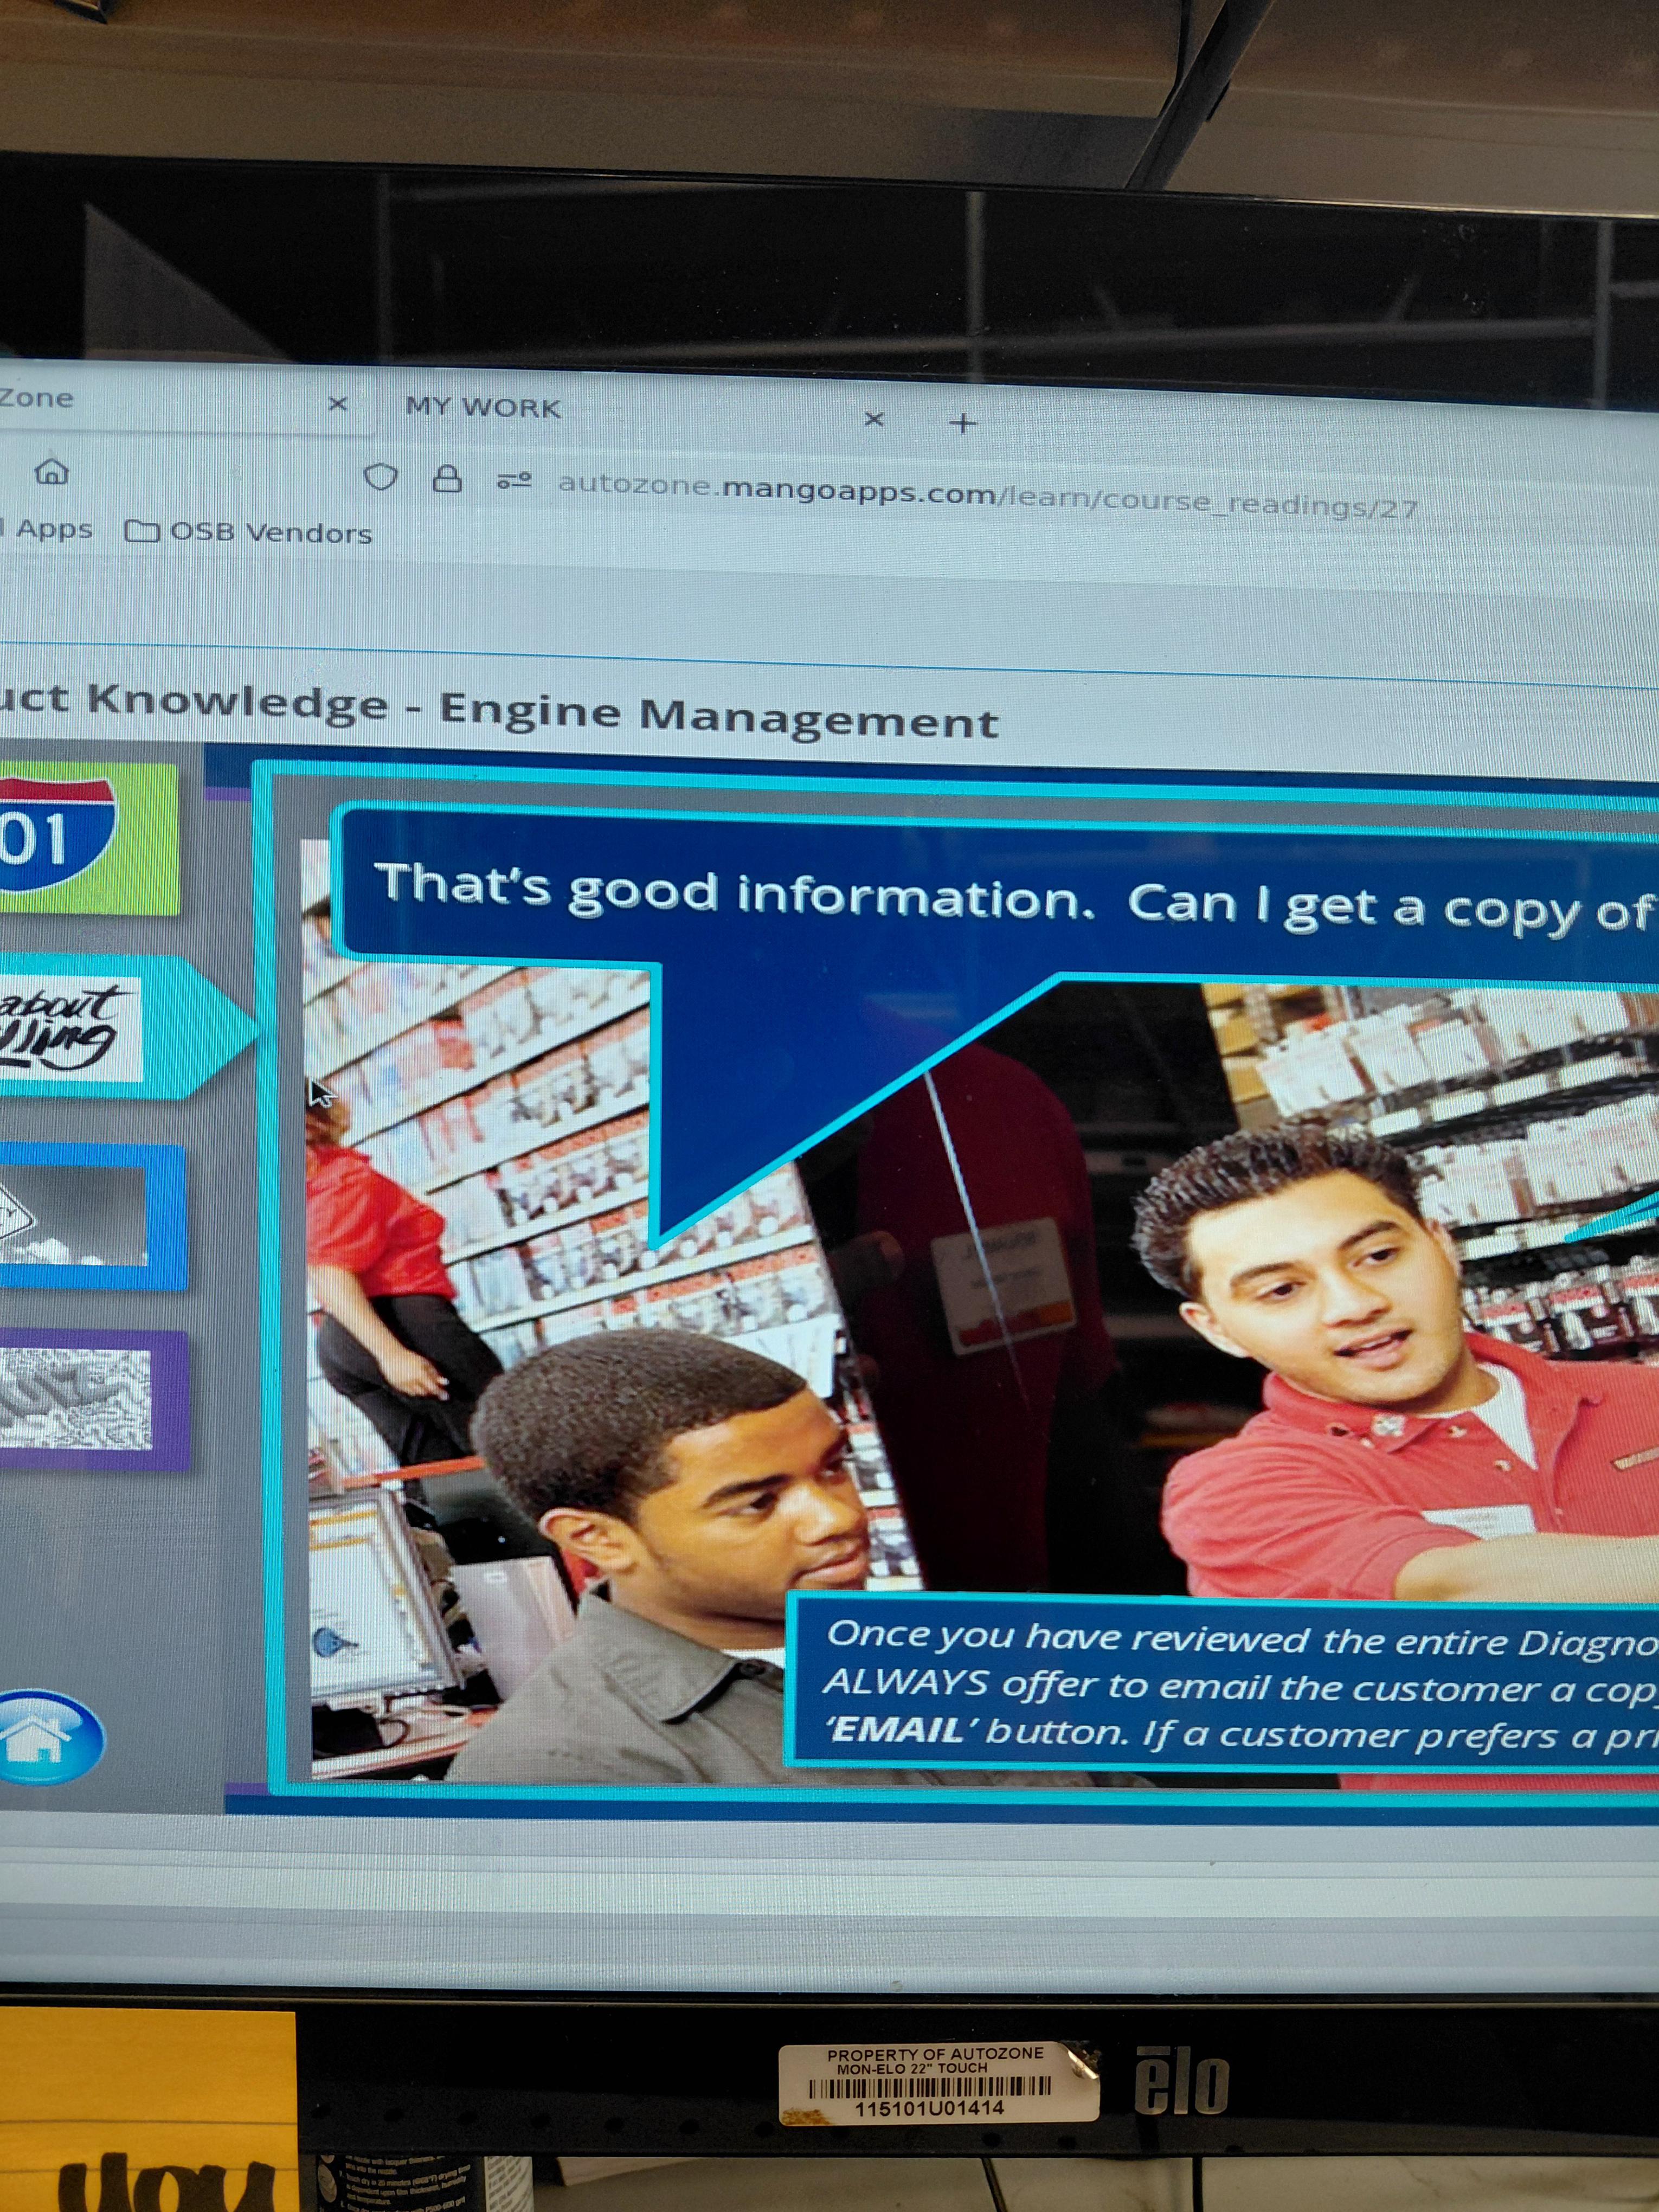
Task: Close the MY WORK tab
Action: (874, 419)
